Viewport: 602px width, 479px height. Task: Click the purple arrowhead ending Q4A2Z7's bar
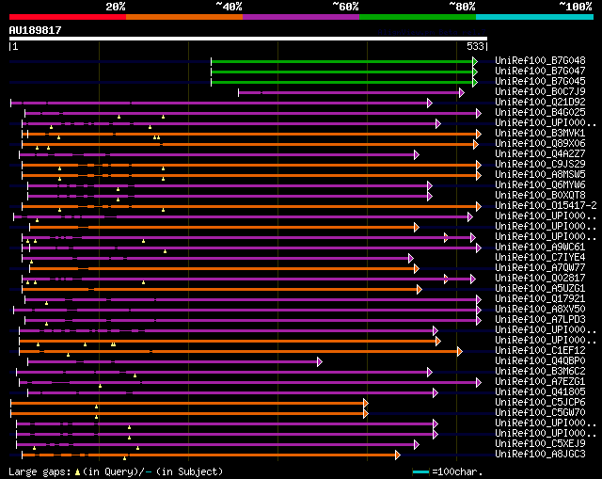tap(417, 154)
